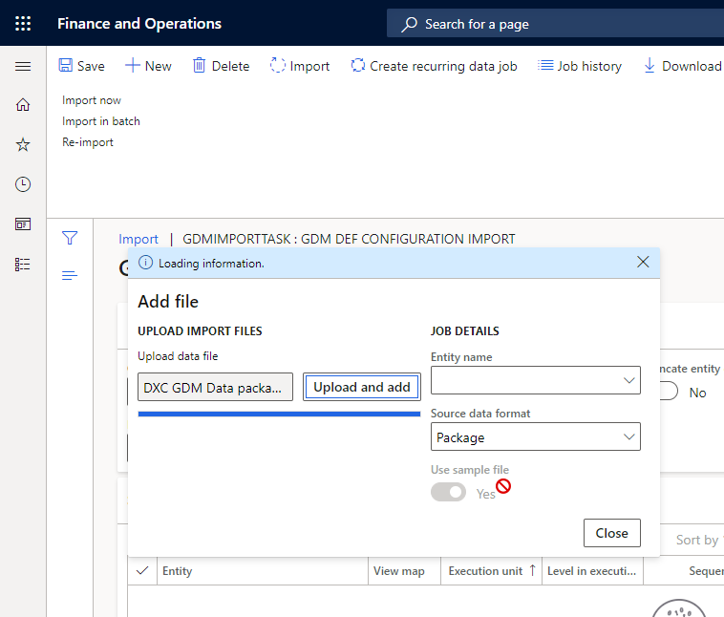Viewport: 724px width, 617px height.
Task: Click the upload progress bar
Action: click(x=279, y=414)
